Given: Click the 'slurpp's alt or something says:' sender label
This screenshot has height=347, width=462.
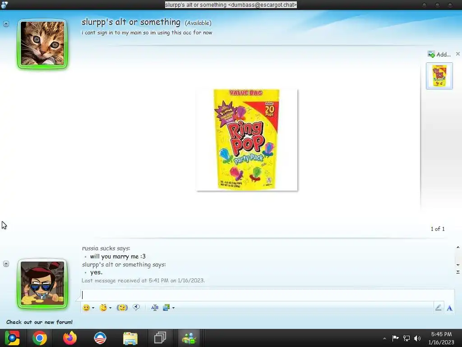Looking at the screenshot, I should (124, 264).
